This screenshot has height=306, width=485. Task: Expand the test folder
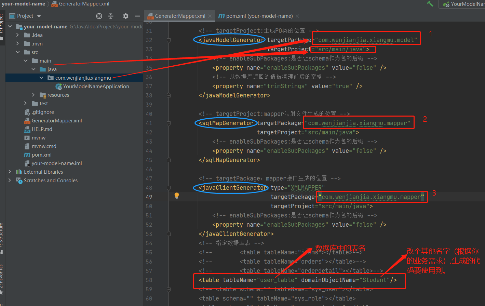pos(26,104)
